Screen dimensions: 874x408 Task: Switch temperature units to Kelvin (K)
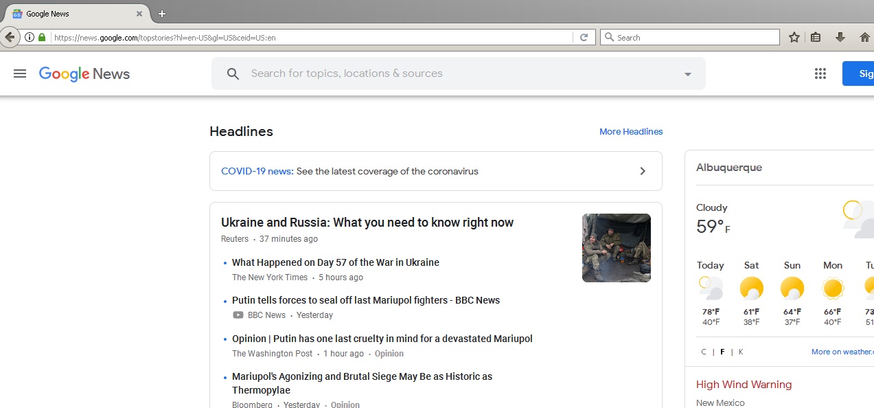point(741,352)
